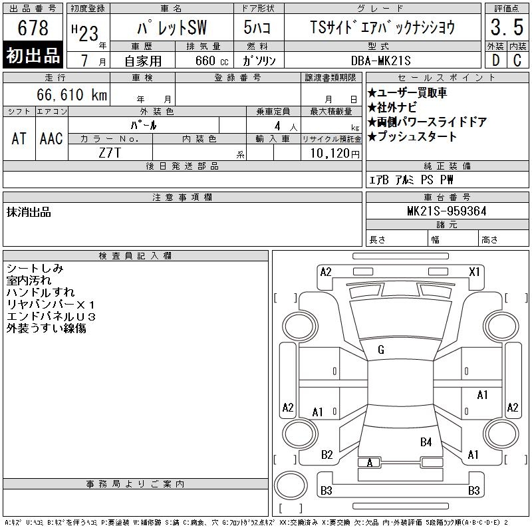Viewport: 532px width, 532px height.
Task: Select the spare tire circle below the car
Action: pos(288,483)
